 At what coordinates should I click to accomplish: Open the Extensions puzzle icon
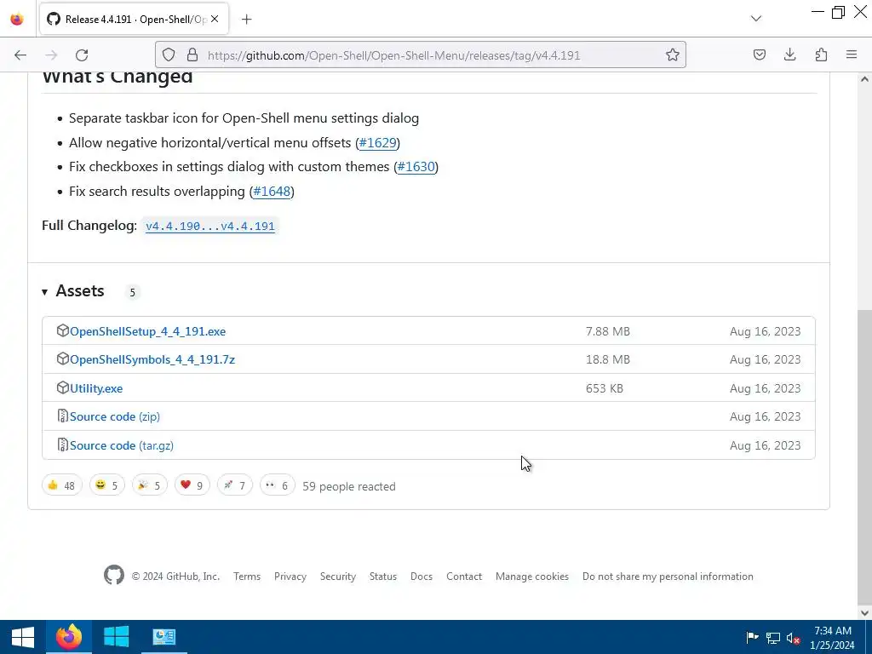pos(821,54)
